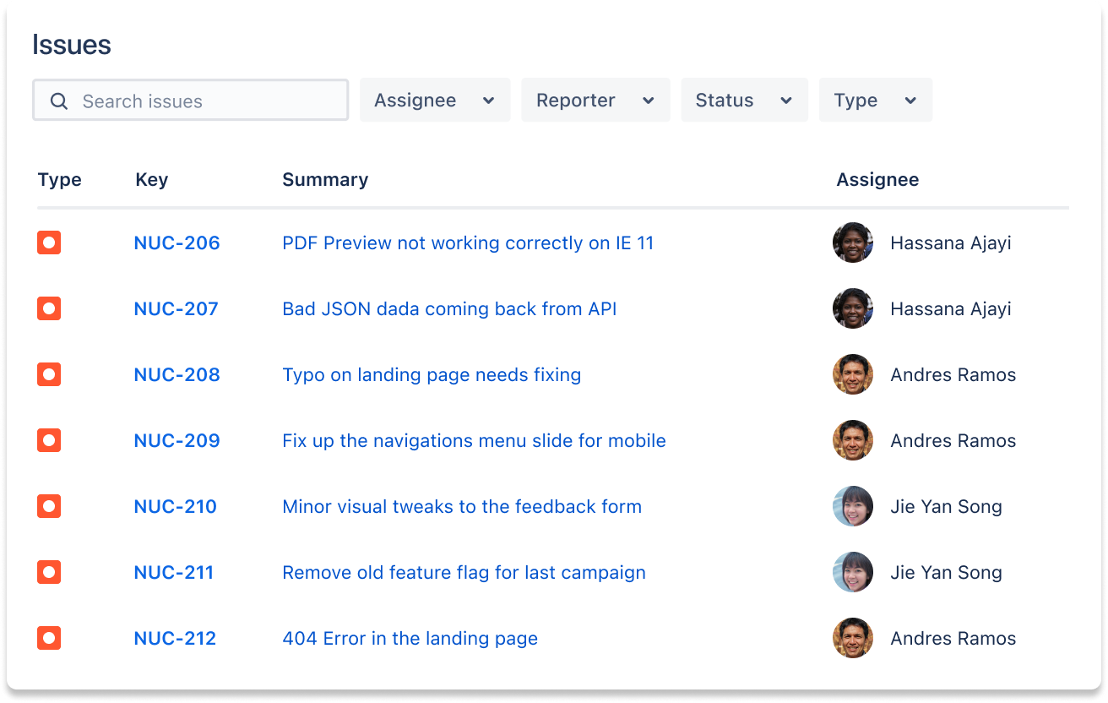Click the bug icon beside NUC-208
Image resolution: width=1108 pixels, height=703 pixels.
click(48, 374)
